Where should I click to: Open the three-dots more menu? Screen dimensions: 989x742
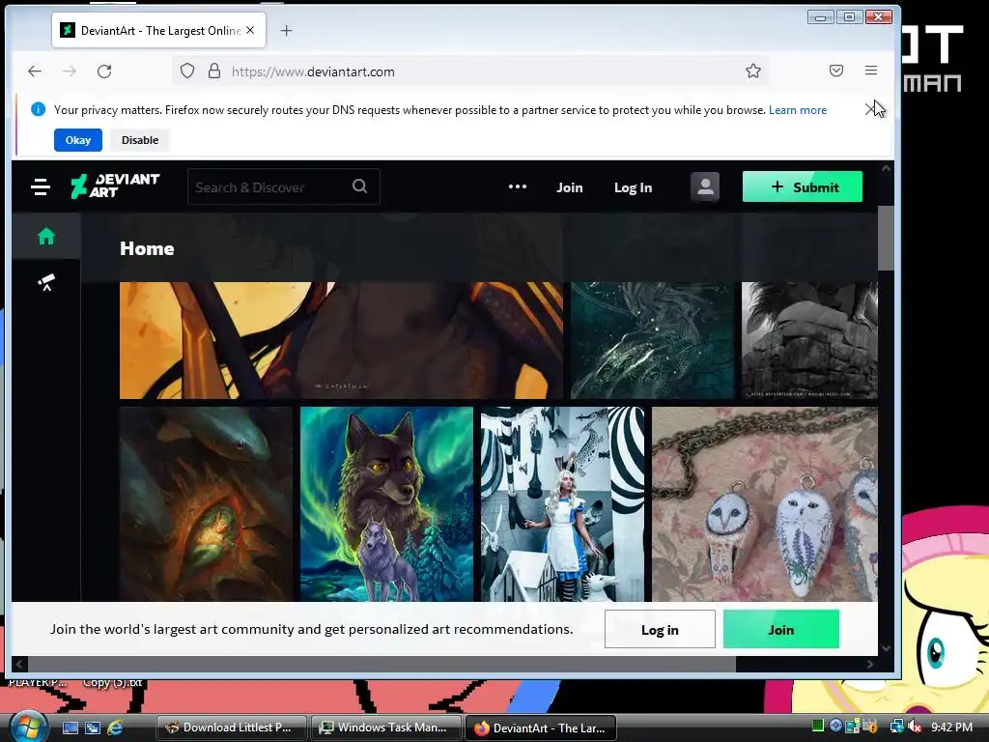pos(518,186)
